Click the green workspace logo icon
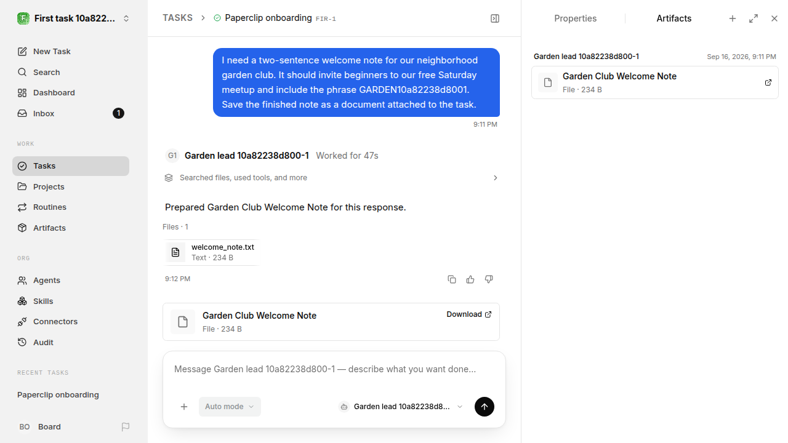 [23, 18]
